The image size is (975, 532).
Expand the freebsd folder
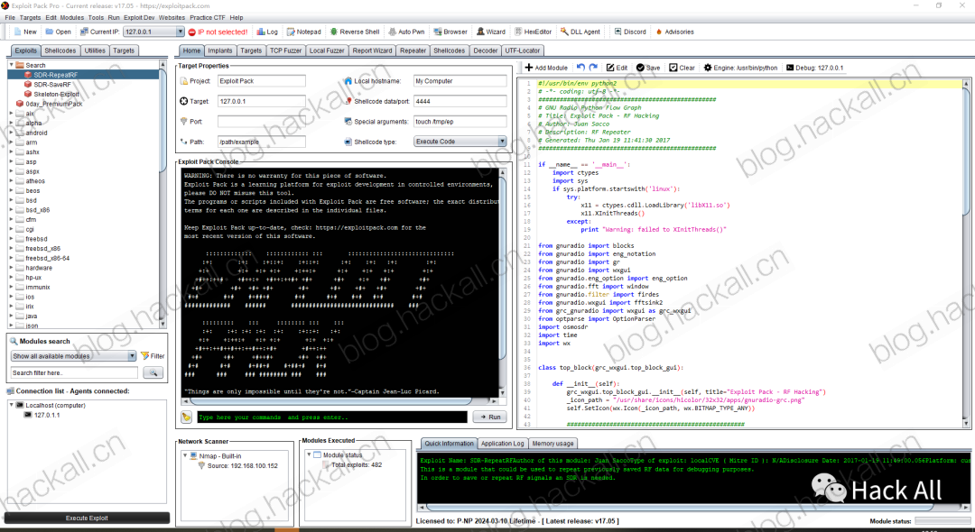(x=11, y=238)
